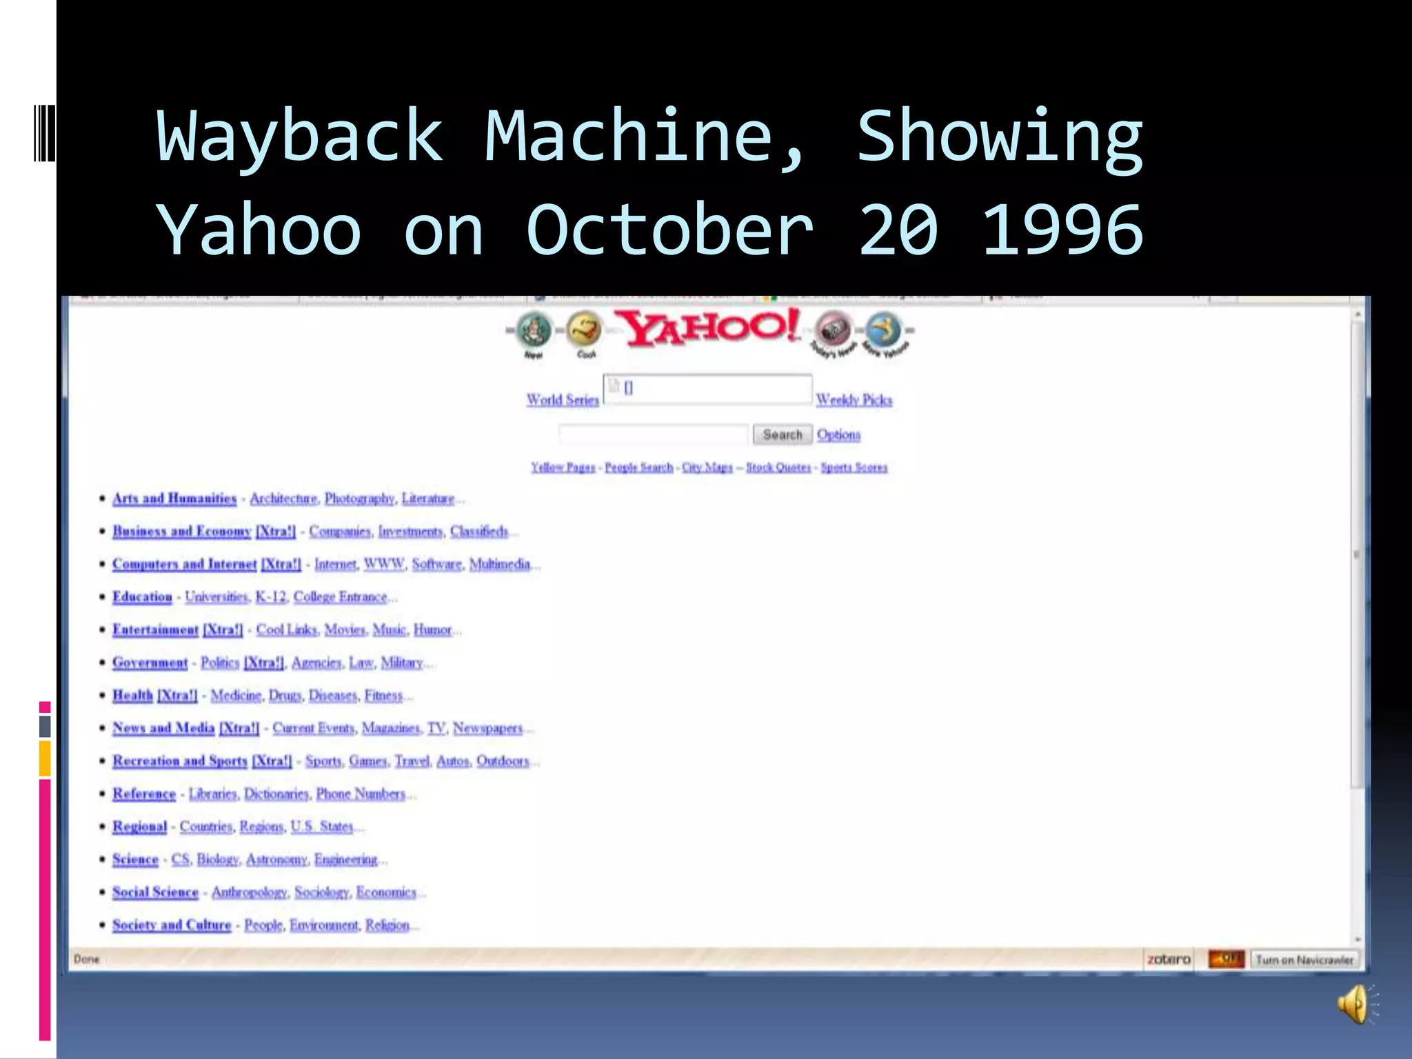This screenshot has height=1059, width=1412.
Task: Open the News and Media category
Action: (x=163, y=727)
